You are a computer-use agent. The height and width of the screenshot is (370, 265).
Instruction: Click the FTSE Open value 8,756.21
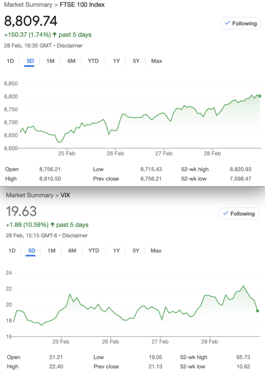(50, 169)
